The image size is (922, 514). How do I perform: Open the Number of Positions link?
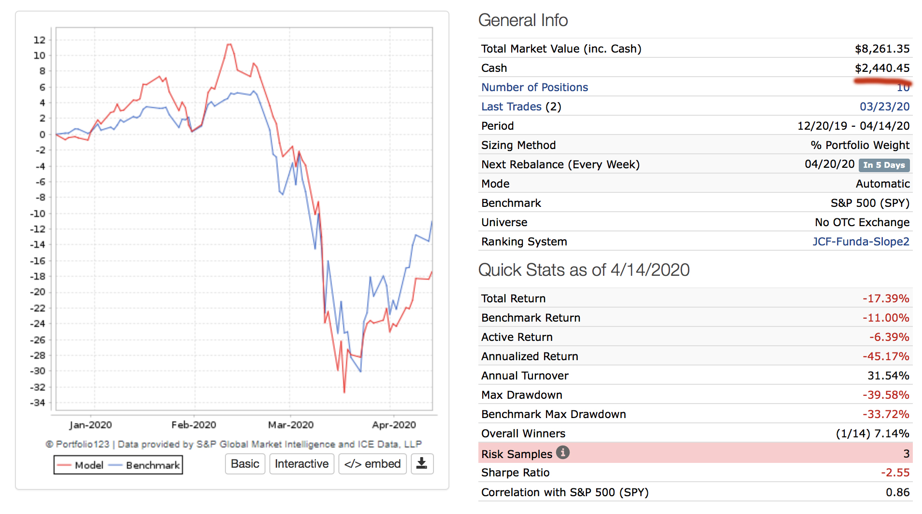(534, 87)
